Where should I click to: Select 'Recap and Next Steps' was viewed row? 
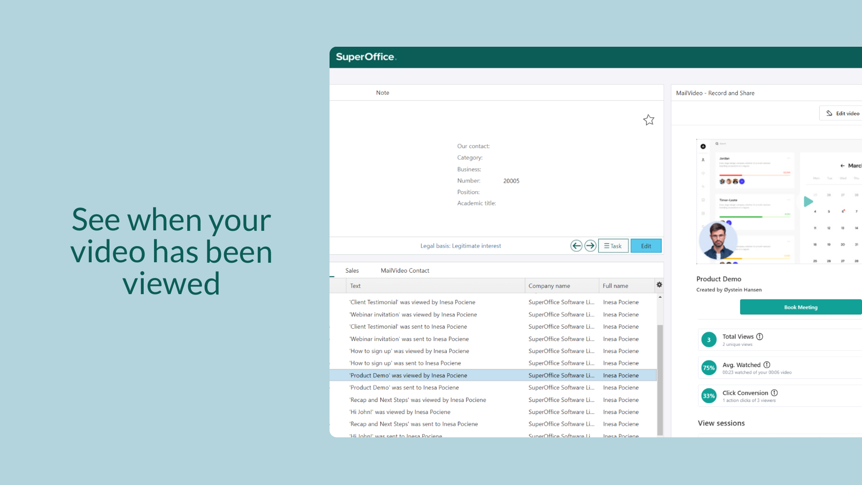click(493, 400)
